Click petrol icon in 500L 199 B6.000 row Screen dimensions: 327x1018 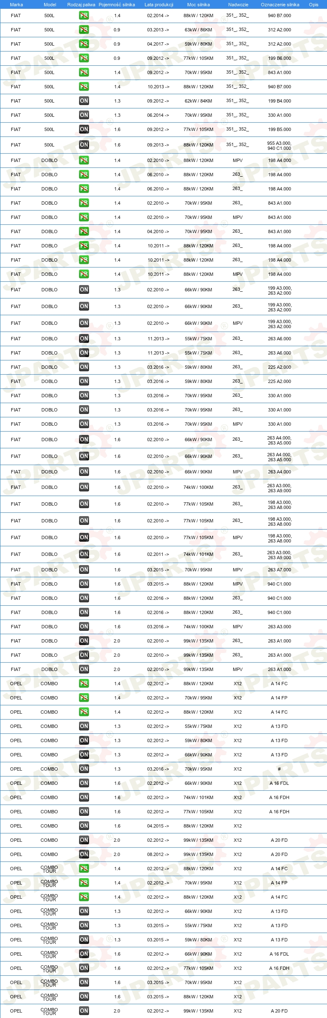84,58
